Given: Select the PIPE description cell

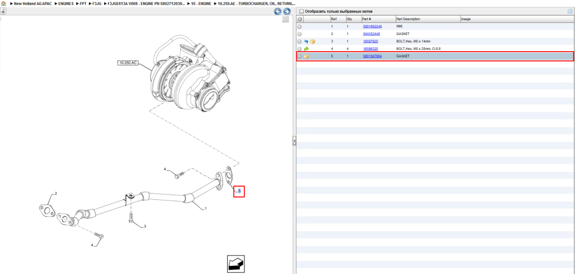Looking at the screenshot, I should point(400,27).
